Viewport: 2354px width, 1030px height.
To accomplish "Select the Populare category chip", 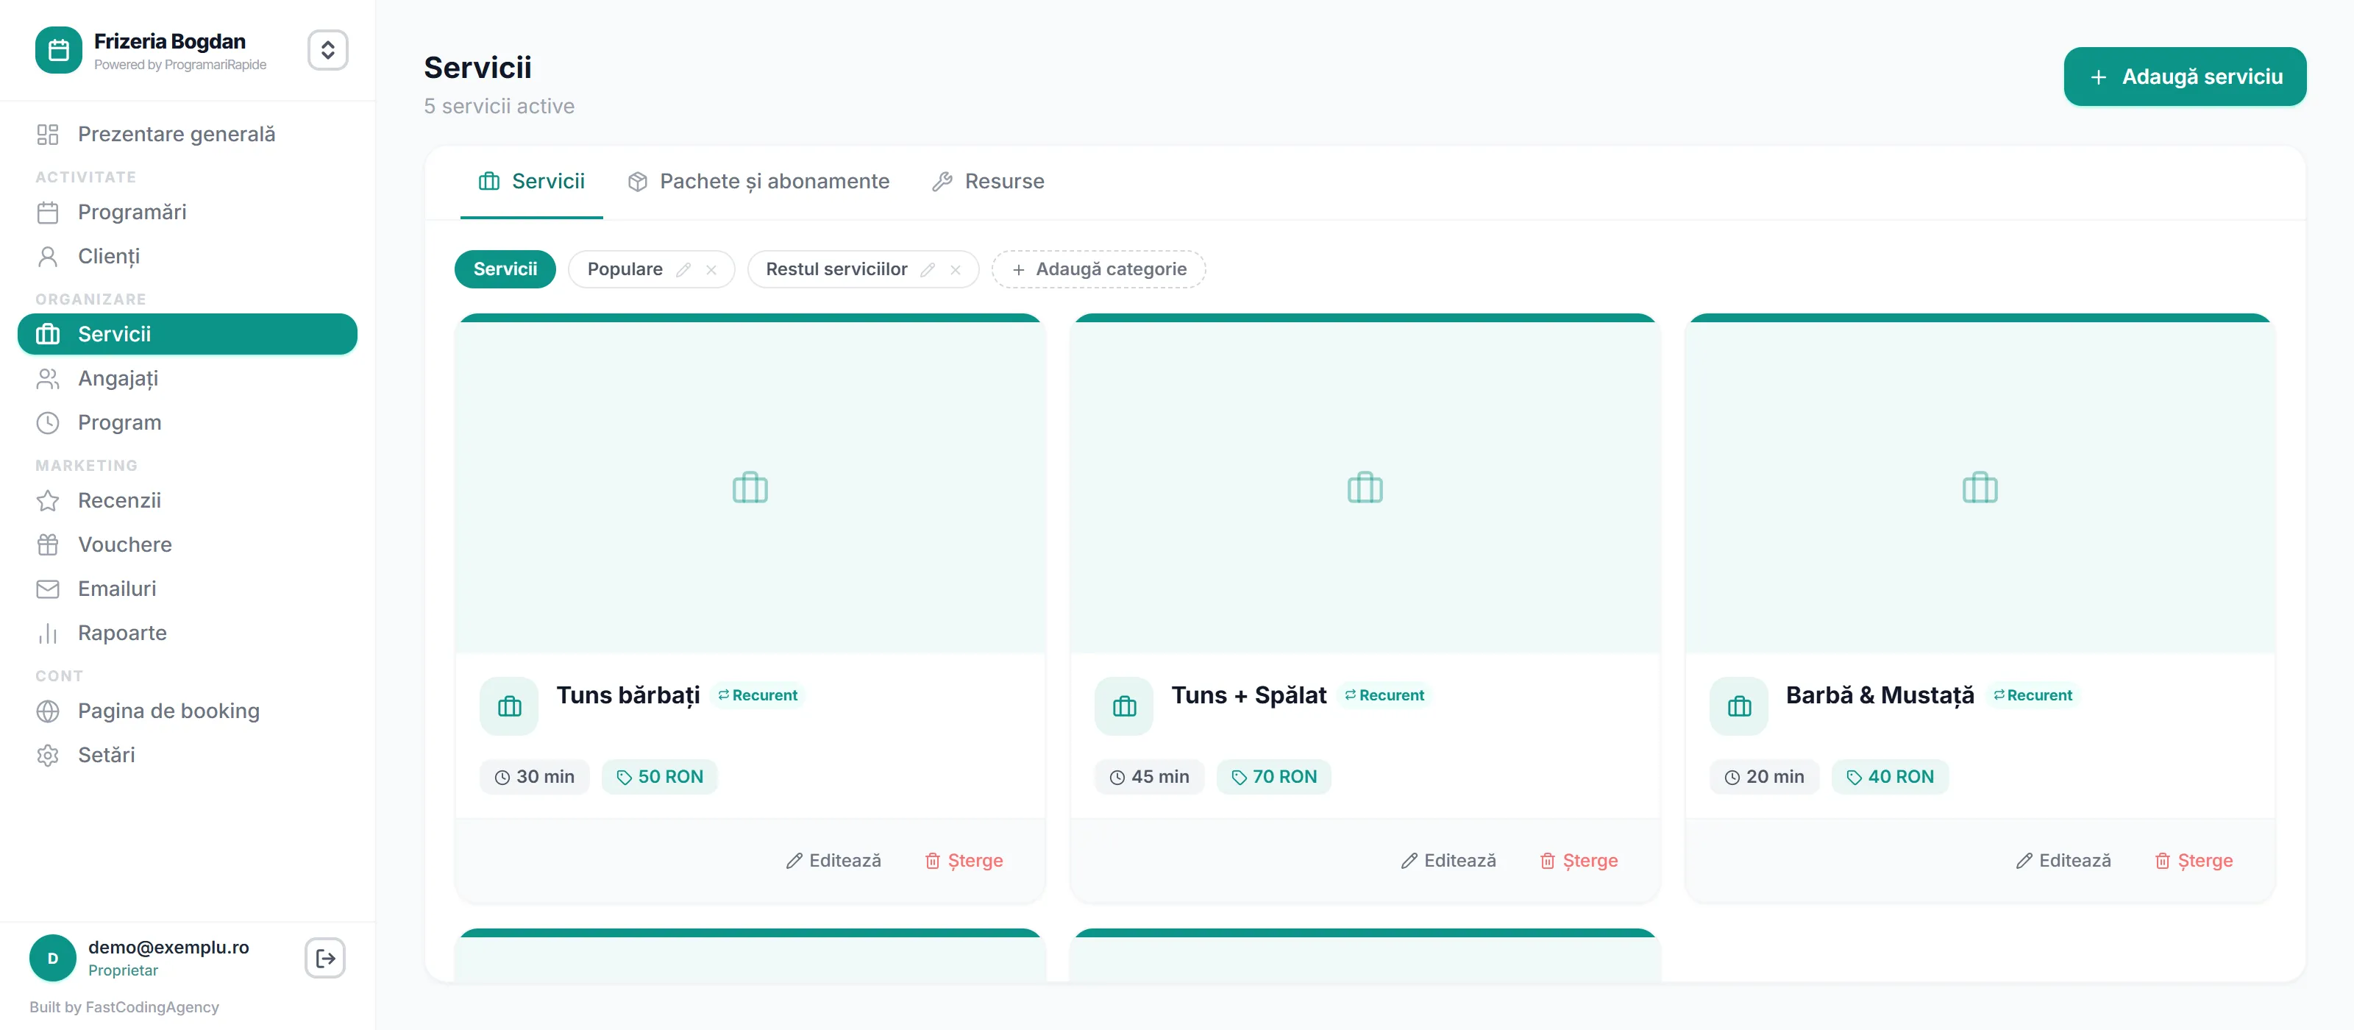I will pyautogui.click(x=625, y=269).
